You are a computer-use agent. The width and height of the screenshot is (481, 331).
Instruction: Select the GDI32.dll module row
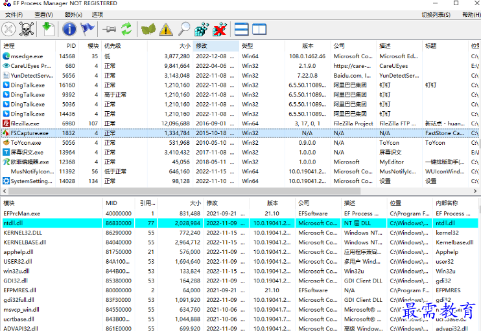tap(239, 281)
